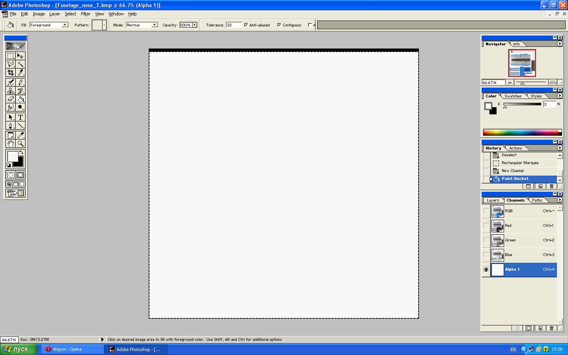Open the Navigator palette options menu
The width and height of the screenshot is (568, 355).
pos(559,44)
